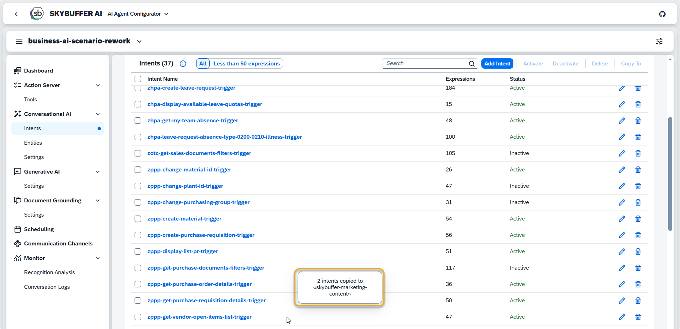The image size is (680, 329).
Task: Open the filter settings icon at top right
Action: 659,41
